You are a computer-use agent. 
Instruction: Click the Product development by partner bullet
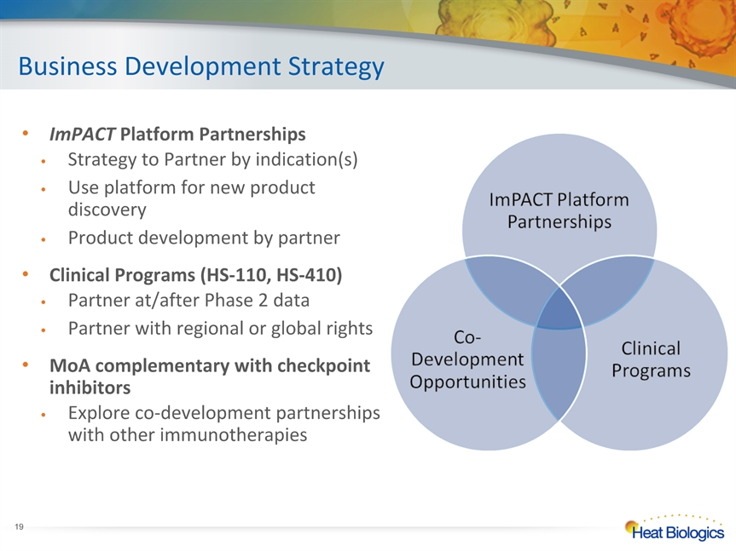click(x=204, y=238)
